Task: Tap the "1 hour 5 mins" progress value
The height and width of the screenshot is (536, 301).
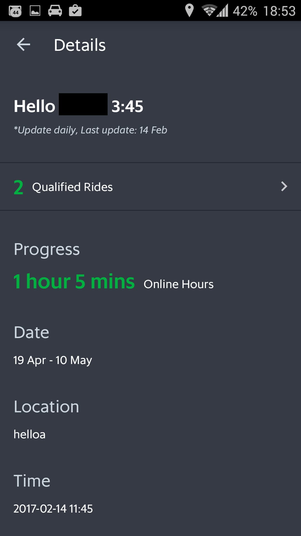Action: 74,281
